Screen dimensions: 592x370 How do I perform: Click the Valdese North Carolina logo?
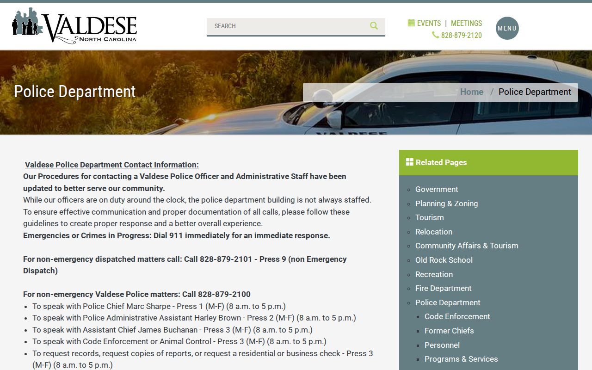tap(74, 26)
